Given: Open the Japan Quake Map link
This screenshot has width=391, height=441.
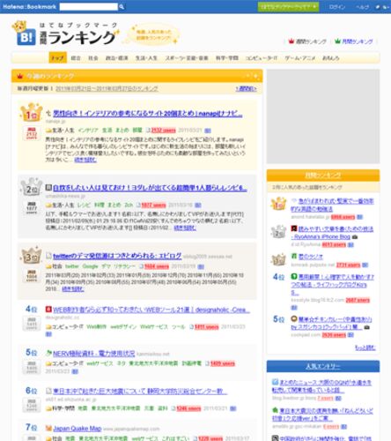Looking at the screenshot, I should [x=77, y=429].
